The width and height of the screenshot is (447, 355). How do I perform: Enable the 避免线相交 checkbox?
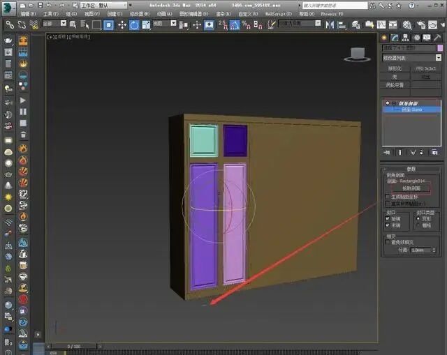387,242
